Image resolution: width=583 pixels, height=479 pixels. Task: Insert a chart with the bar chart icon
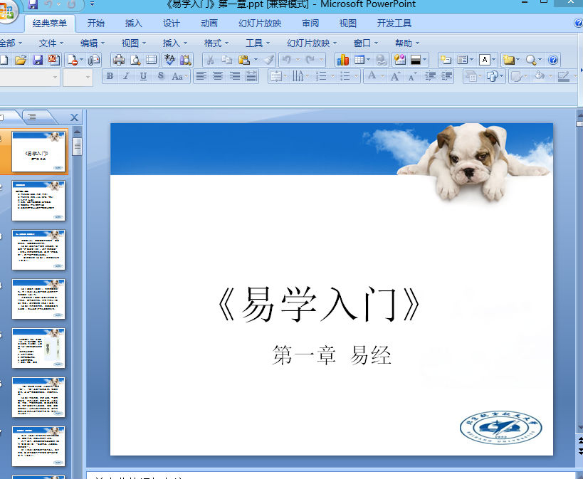342,60
